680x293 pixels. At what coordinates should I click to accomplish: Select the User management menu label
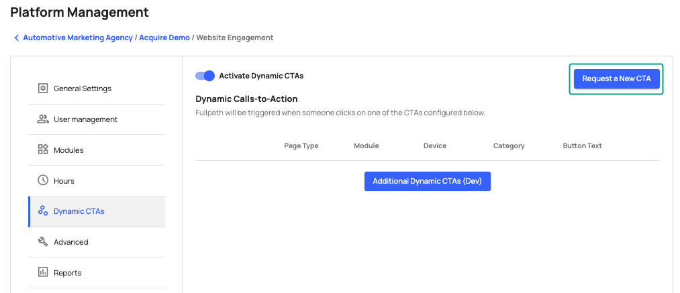click(85, 119)
